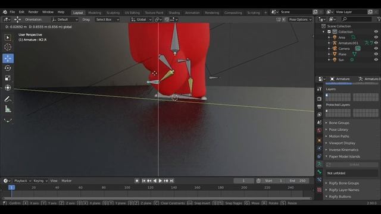Image resolution: width=381 pixels, height=214 pixels.
Task: Uncheck the Collection checkbox in outliner
Action: (x=329, y=32)
